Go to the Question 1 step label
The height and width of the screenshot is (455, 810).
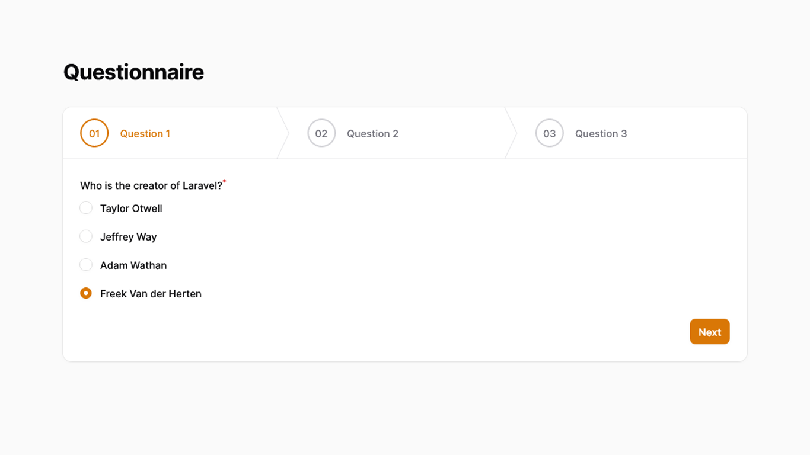coord(145,134)
